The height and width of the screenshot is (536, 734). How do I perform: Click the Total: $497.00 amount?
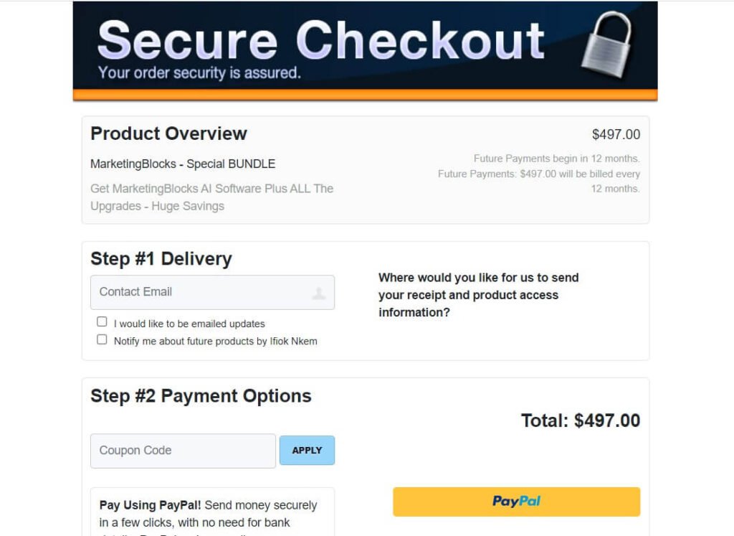pos(581,420)
